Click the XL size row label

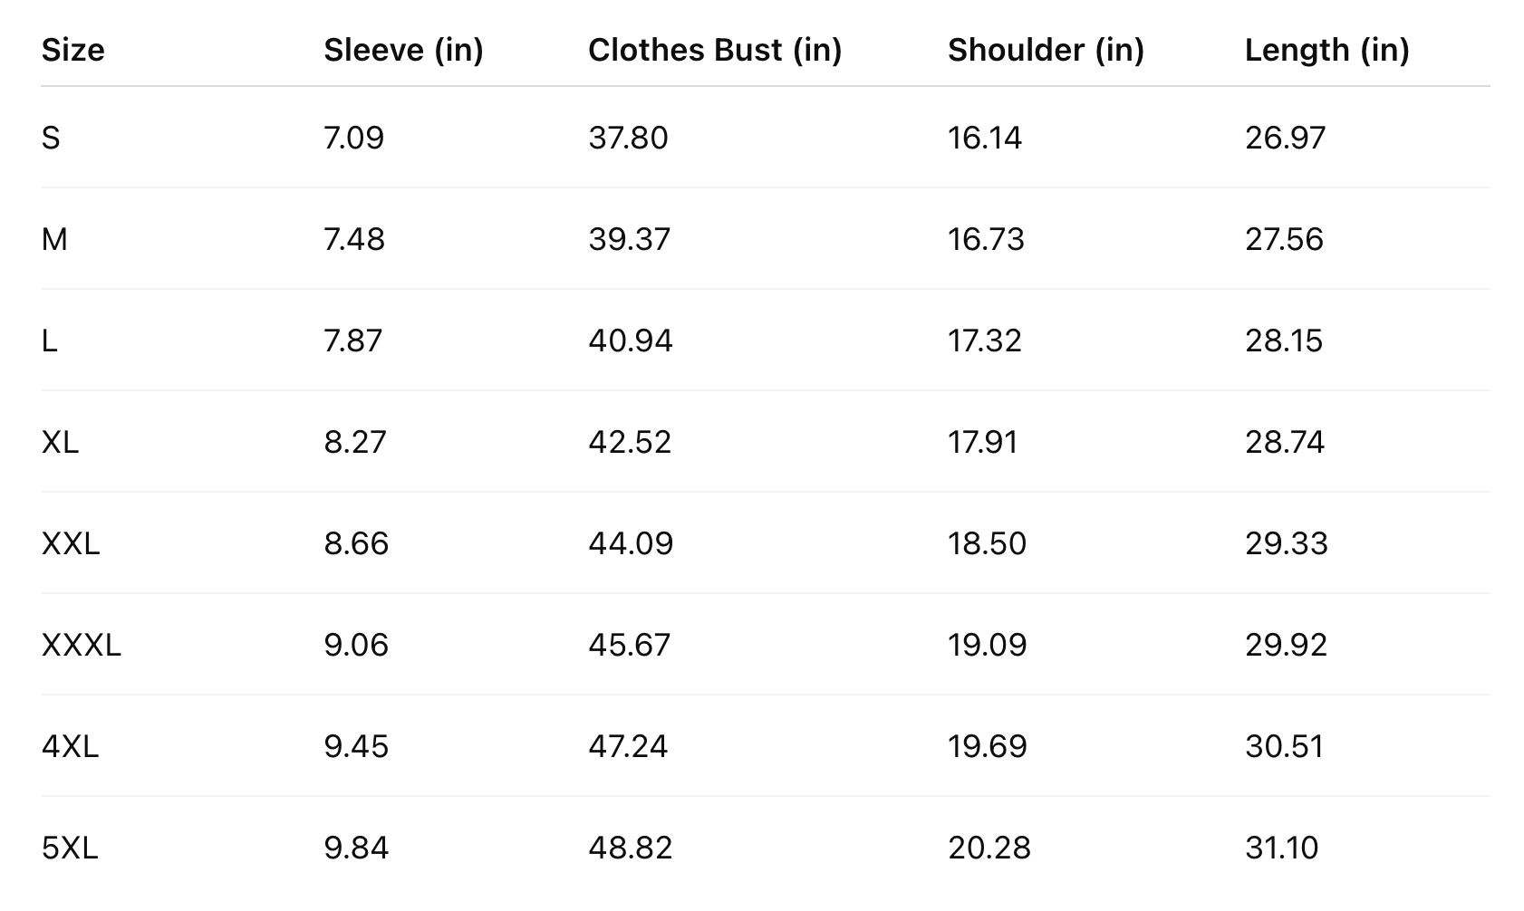click(61, 442)
